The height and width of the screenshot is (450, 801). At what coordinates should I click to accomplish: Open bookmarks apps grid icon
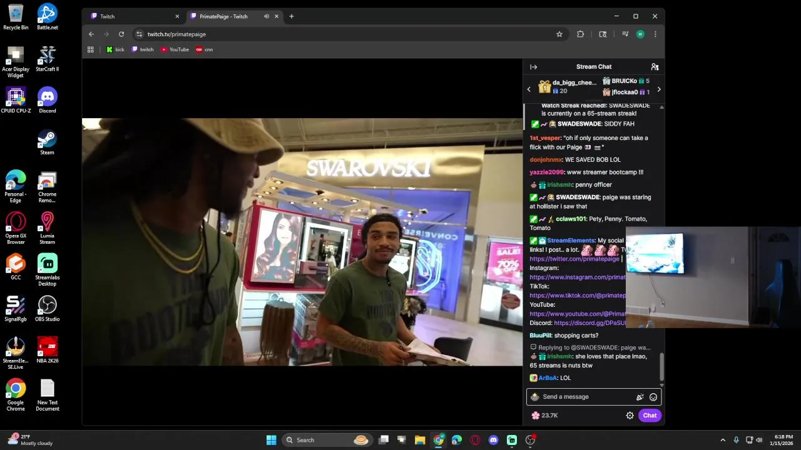(91, 49)
